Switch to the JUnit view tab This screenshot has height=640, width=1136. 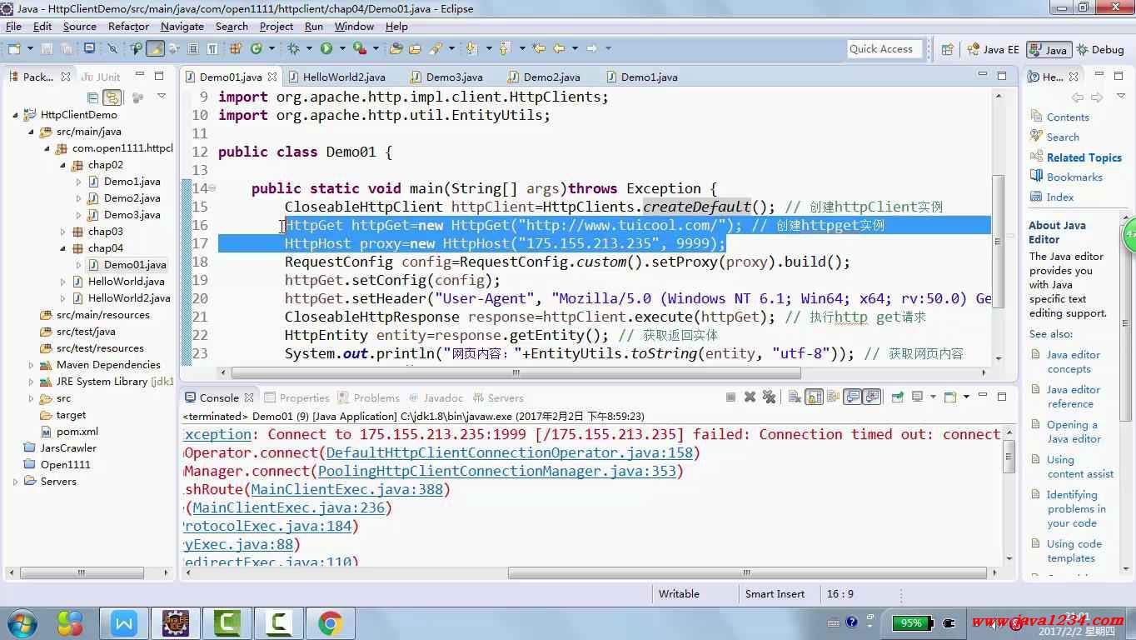(x=102, y=77)
